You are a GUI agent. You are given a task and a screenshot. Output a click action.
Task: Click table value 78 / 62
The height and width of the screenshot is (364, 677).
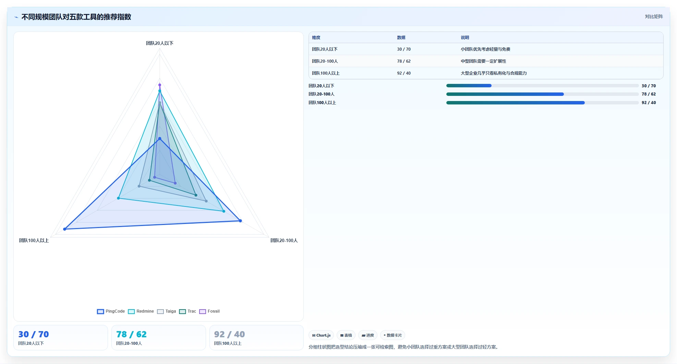[x=404, y=61]
